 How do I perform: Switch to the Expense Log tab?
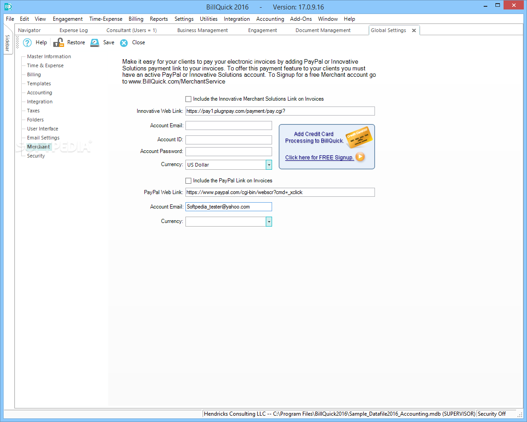pyautogui.click(x=74, y=30)
